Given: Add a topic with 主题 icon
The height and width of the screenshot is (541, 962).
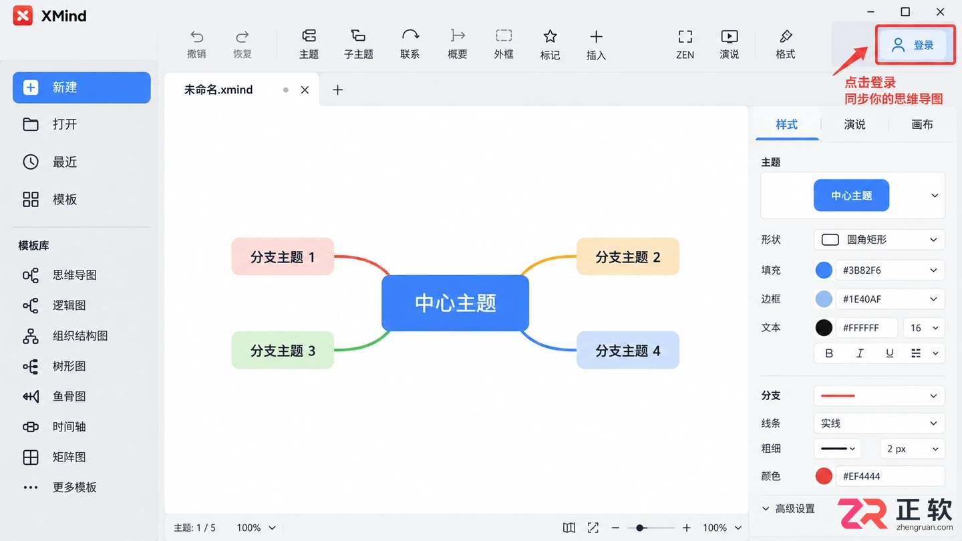Looking at the screenshot, I should (x=309, y=36).
